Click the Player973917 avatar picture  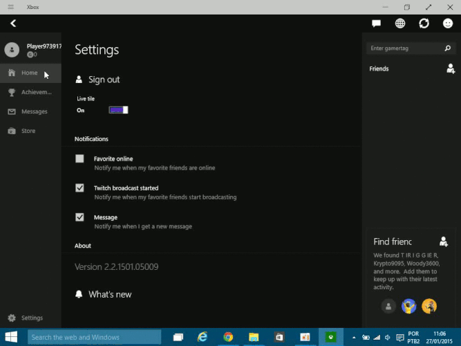click(x=12, y=49)
